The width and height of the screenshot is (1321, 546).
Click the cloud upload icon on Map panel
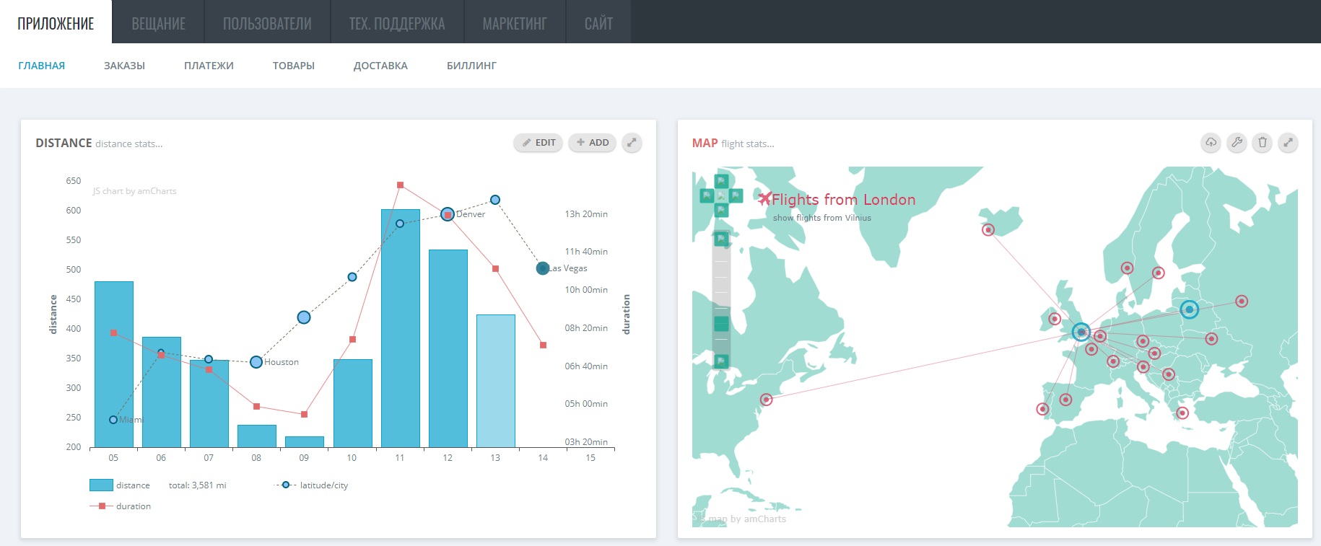click(x=1211, y=143)
